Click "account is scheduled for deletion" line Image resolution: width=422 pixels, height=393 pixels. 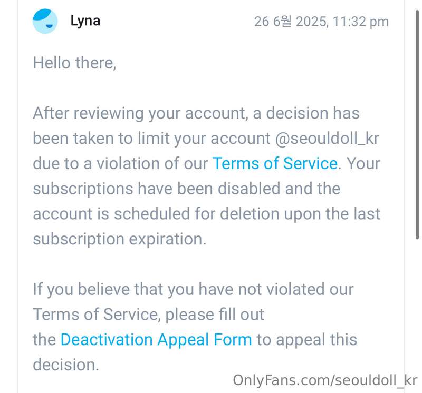pos(206,214)
